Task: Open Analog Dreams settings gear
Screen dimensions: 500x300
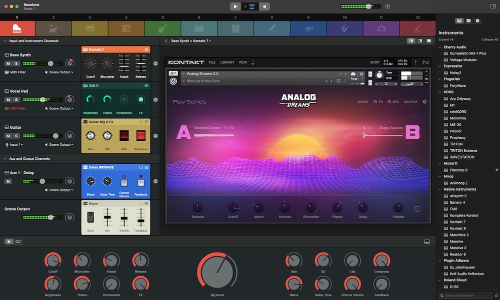Action: click(x=424, y=102)
